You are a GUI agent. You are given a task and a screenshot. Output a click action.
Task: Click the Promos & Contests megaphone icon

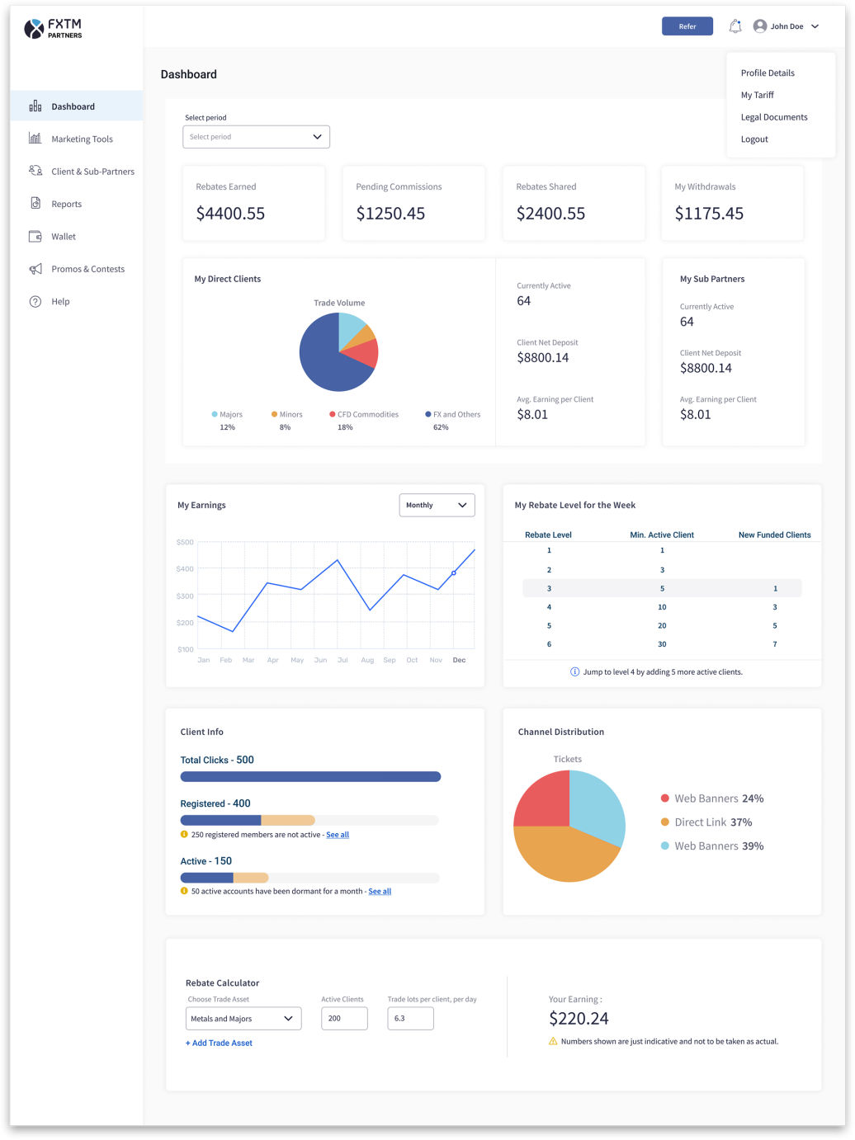point(35,269)
